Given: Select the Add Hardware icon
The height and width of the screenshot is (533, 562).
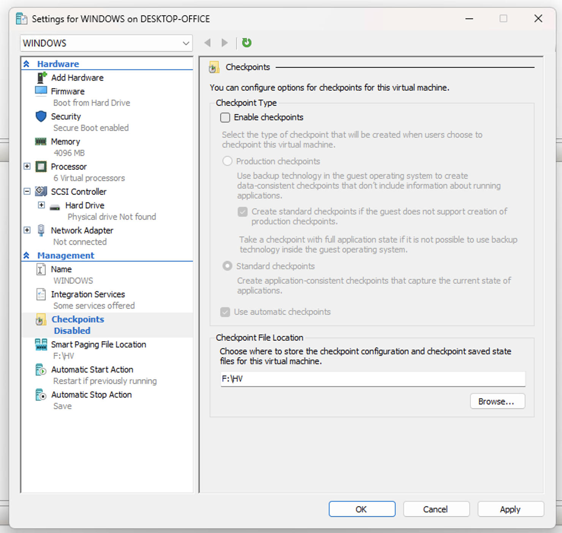Looking at the screenshot, I should [41, 78].
